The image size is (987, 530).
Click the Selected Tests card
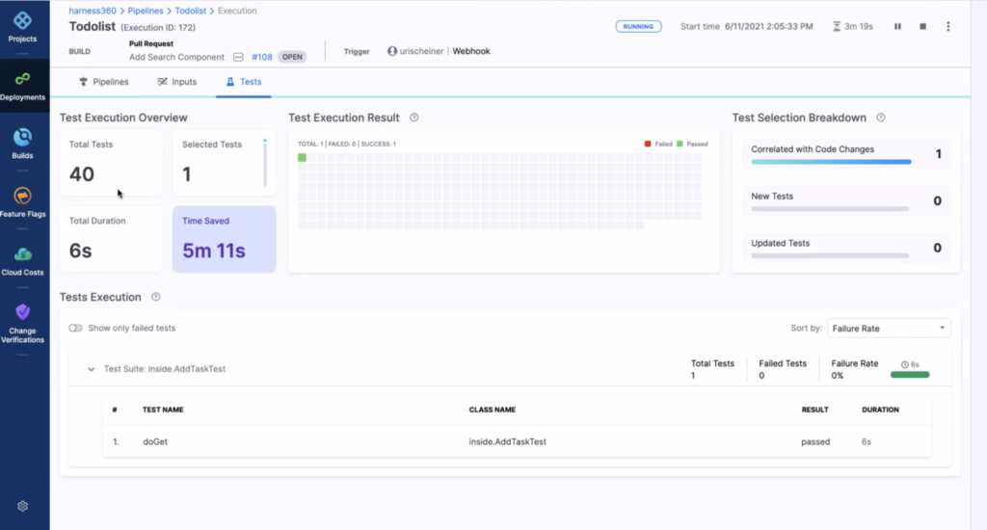point(224,163)
